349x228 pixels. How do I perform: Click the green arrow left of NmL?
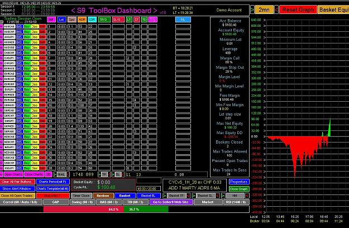tap(55, 174)
